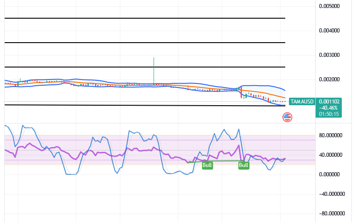This screenshot has height=222, width=356.
Task: Click the 80.000000 oscillator axis label
Action: [331, 135]
